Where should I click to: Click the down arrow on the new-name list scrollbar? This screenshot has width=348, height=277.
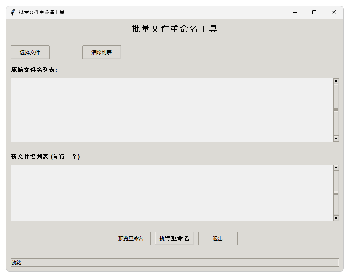336,218
